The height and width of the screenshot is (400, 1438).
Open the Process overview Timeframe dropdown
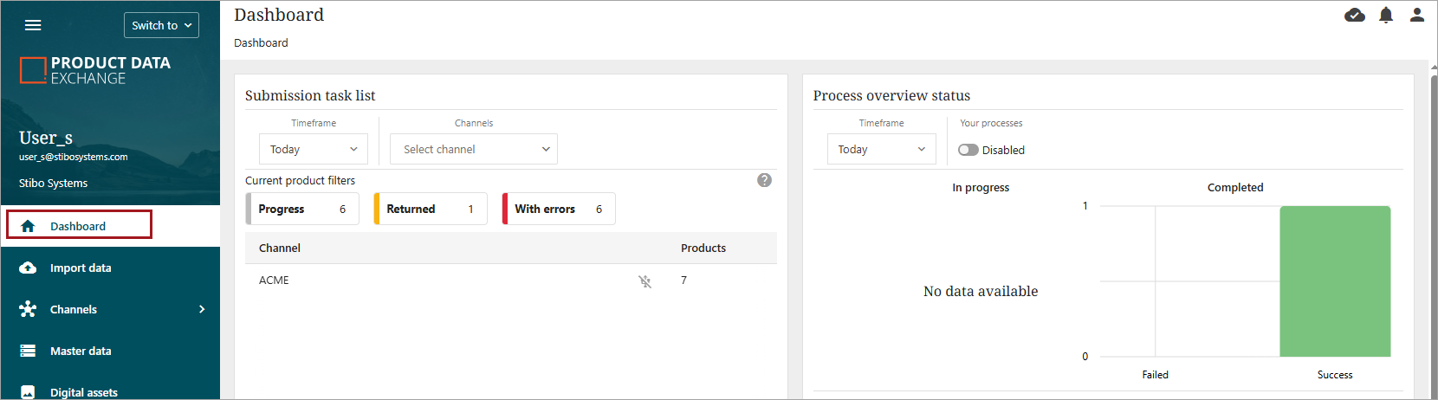click(x=881, y=149)
